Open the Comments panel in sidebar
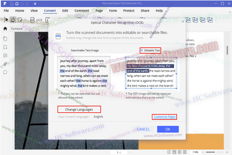This screenshot has width=232, height=155. [5, 56]
